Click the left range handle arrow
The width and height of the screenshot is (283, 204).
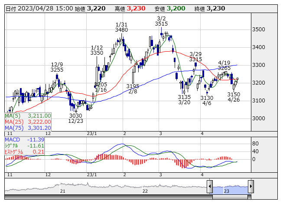pos(210,186)
